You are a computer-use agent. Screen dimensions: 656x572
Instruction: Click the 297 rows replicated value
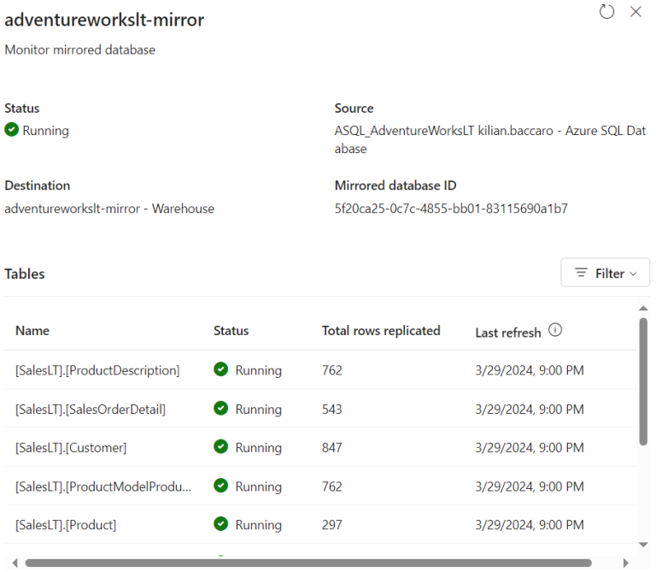(x=331, y=525)
